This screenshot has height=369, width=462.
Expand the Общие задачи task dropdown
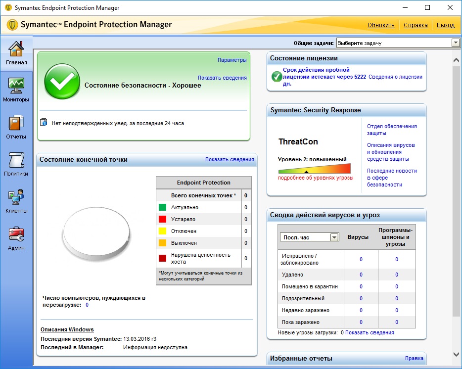coord(455,43)
